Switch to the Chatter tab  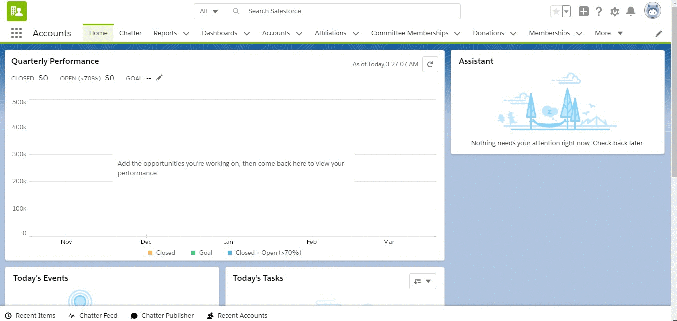pyautogui.click(x=130, y=33)
